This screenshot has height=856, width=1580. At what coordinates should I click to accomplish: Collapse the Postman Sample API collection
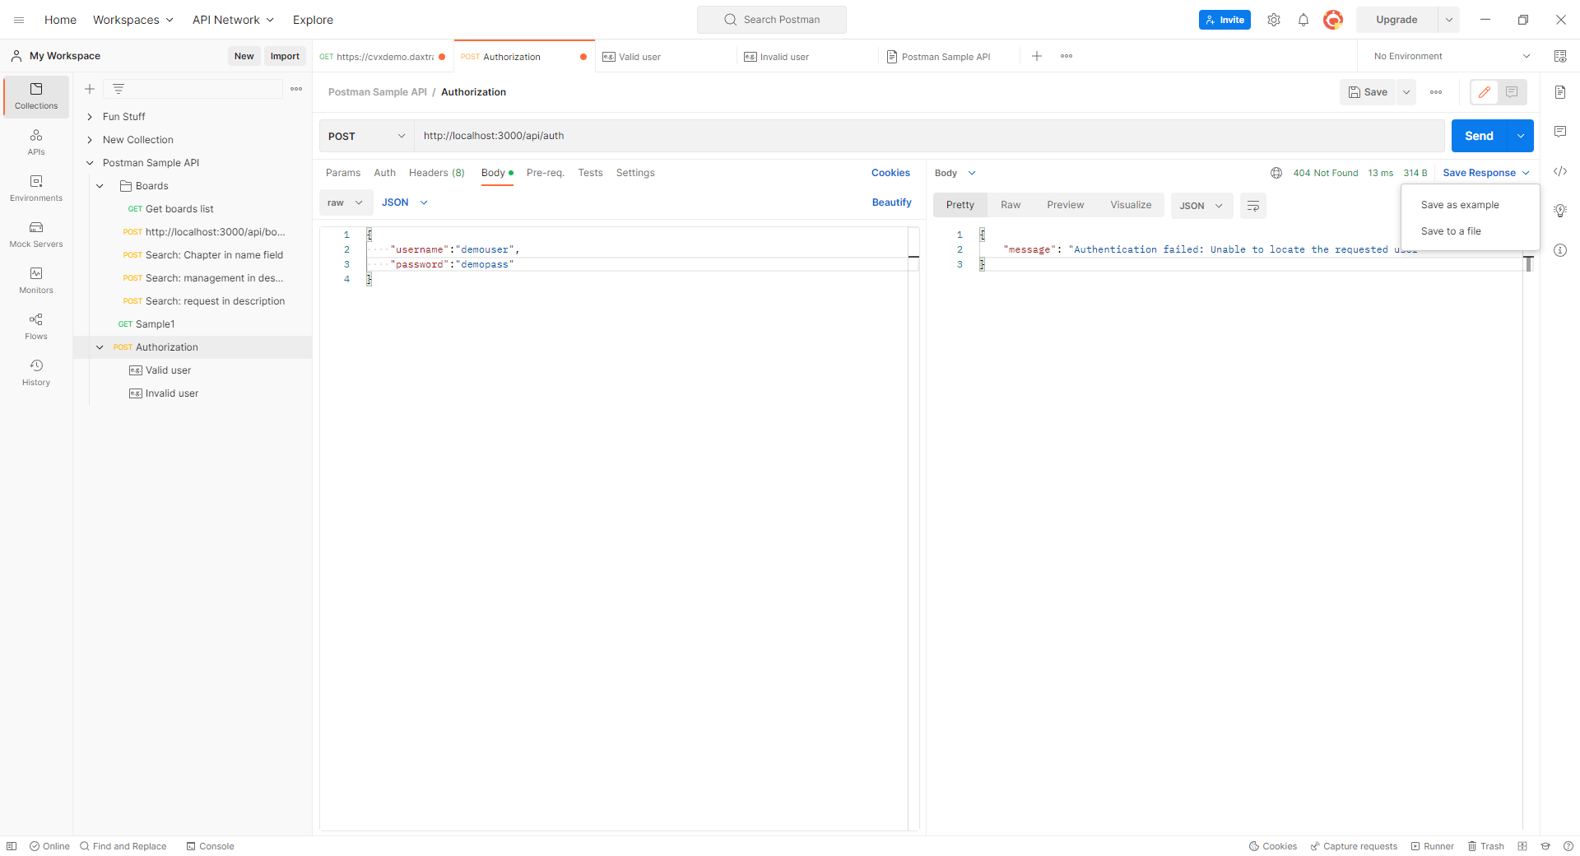tap(90, 163)
